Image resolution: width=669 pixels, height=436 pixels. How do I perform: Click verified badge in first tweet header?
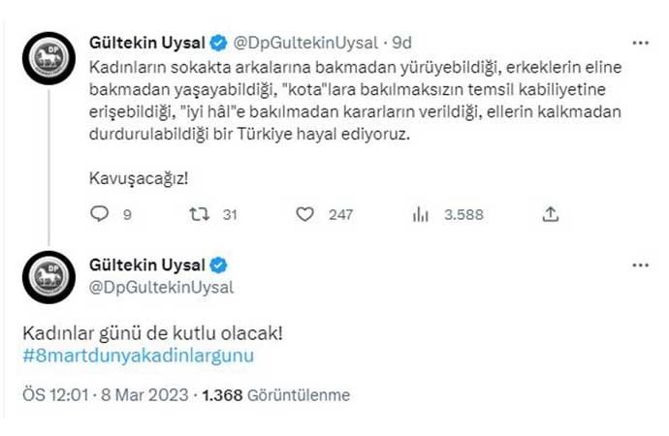(219, 44)
